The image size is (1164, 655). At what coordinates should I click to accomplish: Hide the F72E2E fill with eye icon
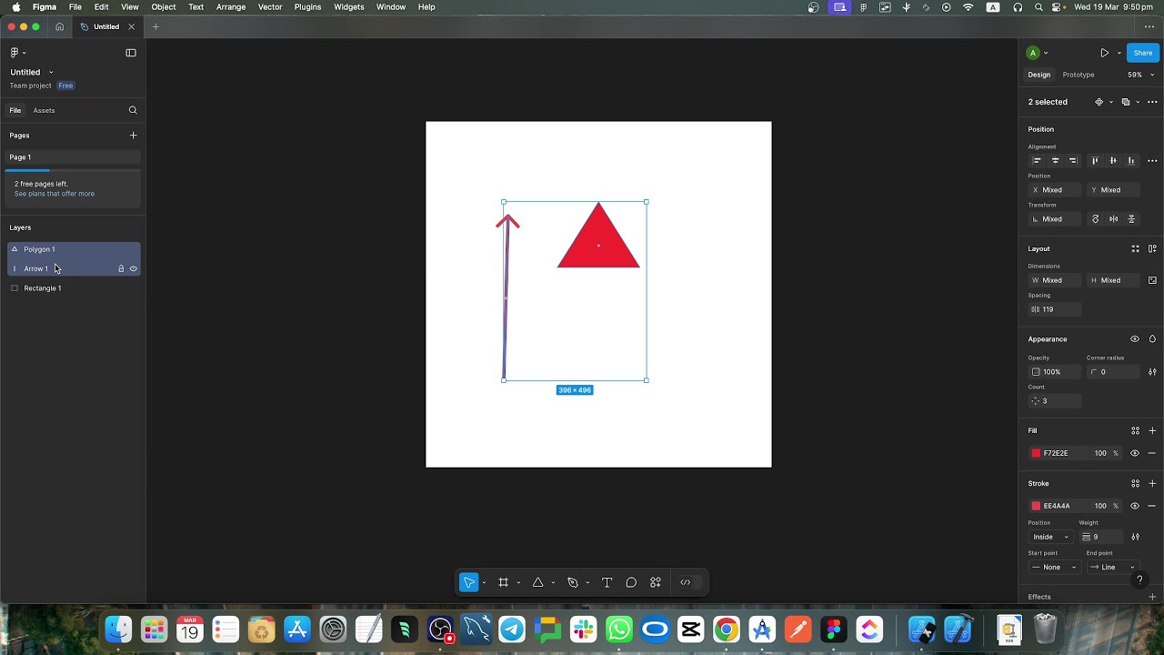coord(1134,453)
